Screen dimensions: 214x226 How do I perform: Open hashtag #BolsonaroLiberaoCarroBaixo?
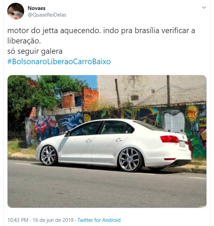pos(59,61)
